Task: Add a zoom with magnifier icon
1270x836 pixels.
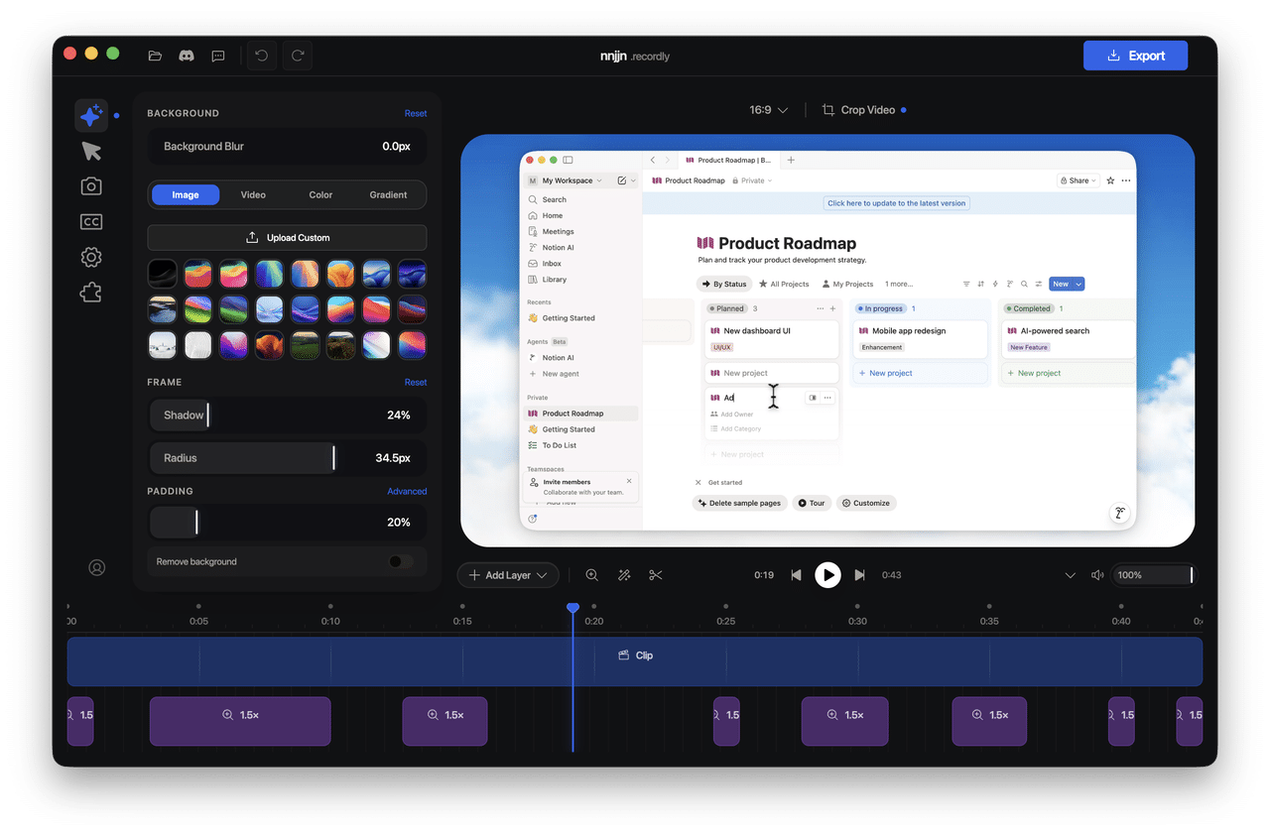Action: coord(592,575)
